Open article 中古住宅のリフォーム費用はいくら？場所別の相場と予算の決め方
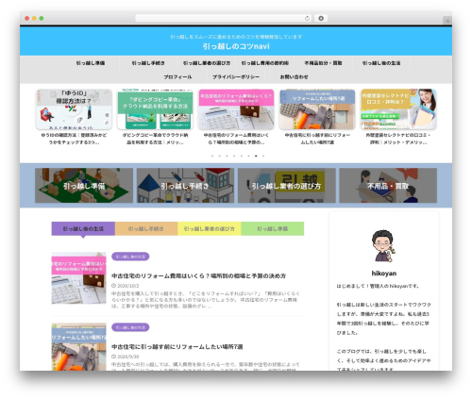472x399 pixels. pos(198,276)
